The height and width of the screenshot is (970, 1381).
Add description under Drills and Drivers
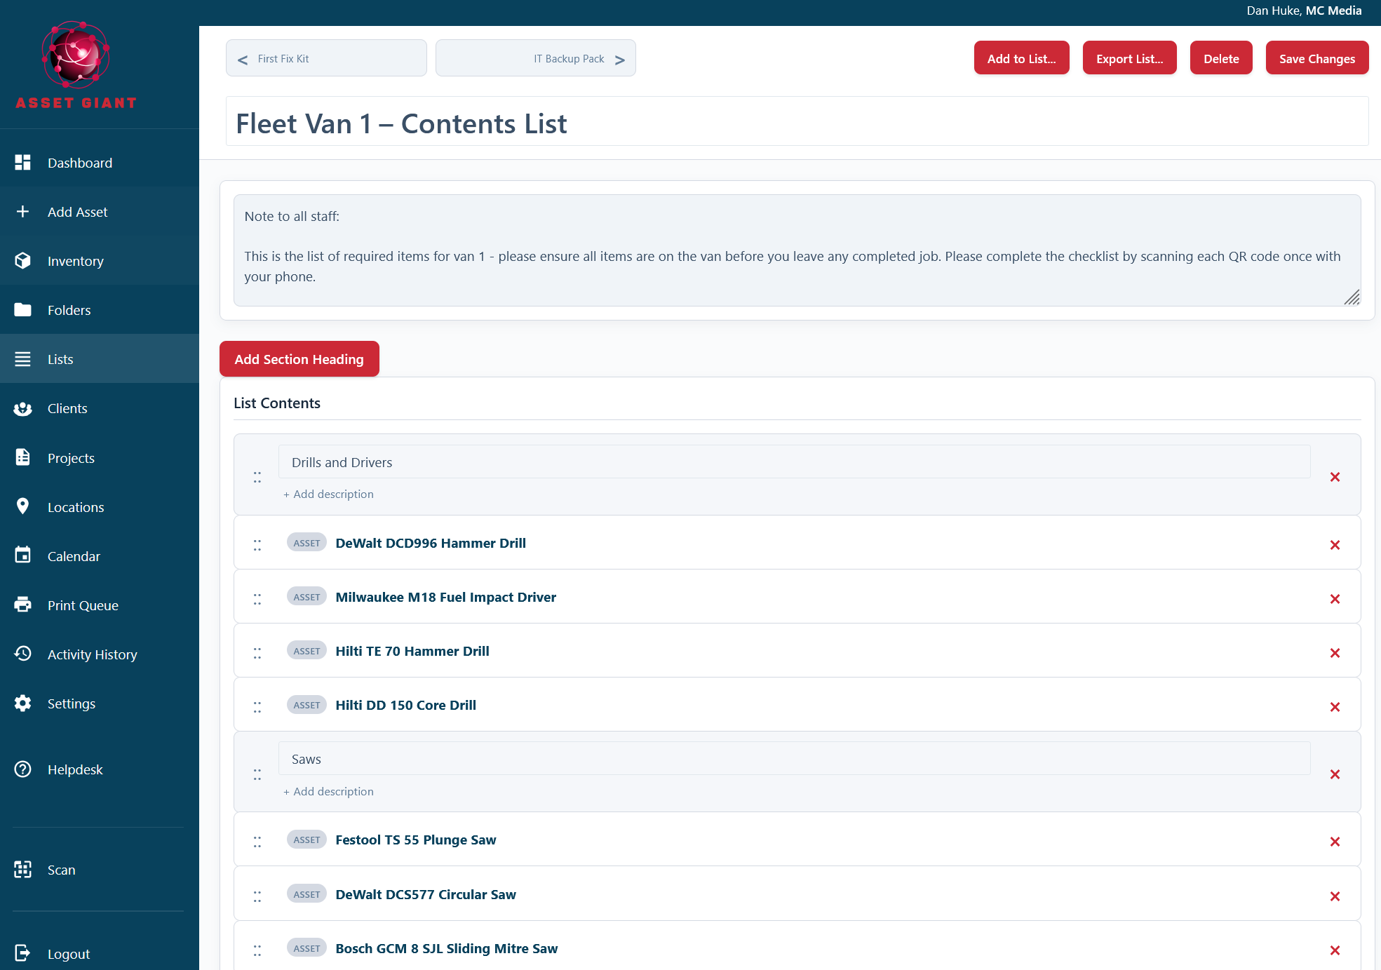328,494
